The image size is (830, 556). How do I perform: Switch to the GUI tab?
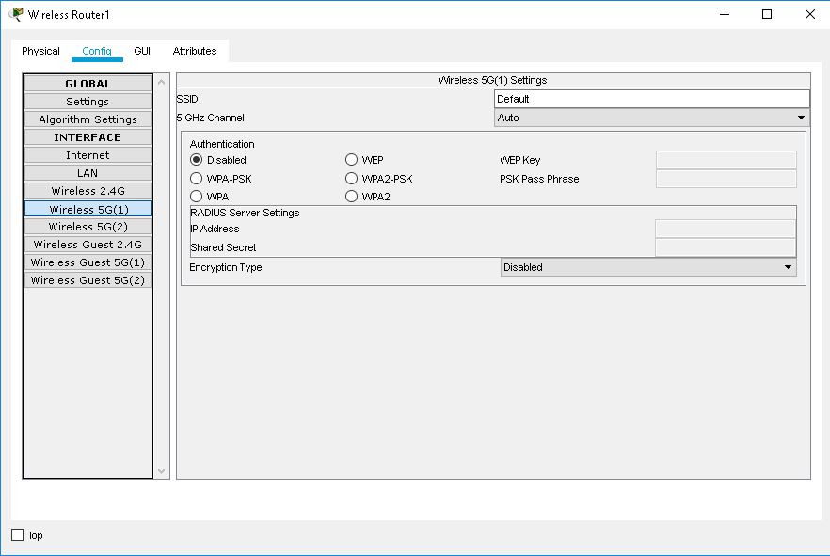coord(142,51)
